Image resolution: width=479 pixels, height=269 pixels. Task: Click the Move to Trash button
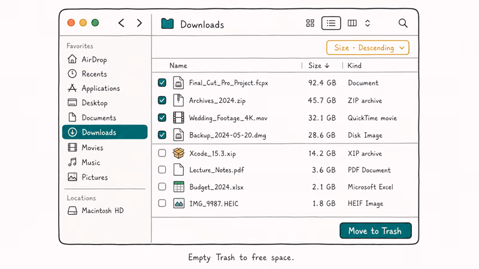[375, 231]
